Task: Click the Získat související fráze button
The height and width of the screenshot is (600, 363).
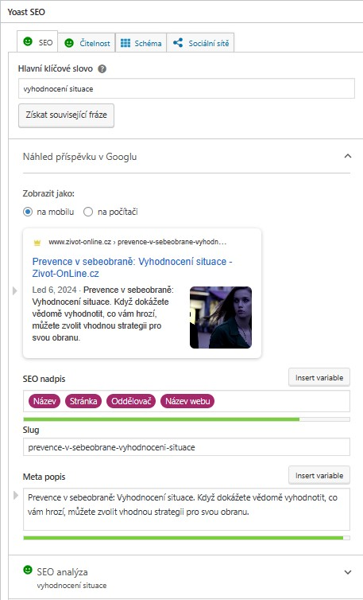Action: click(66, 115)
